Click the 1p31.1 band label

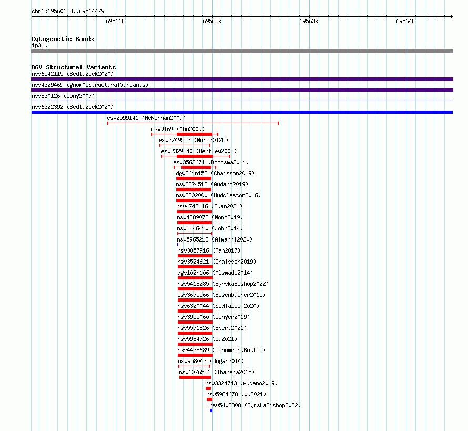pos(41,45)
